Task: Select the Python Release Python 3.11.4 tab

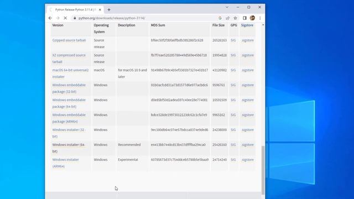Action: point(75,10)
